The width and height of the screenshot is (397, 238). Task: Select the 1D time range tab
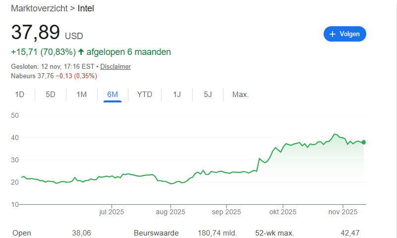pos(19,95)
